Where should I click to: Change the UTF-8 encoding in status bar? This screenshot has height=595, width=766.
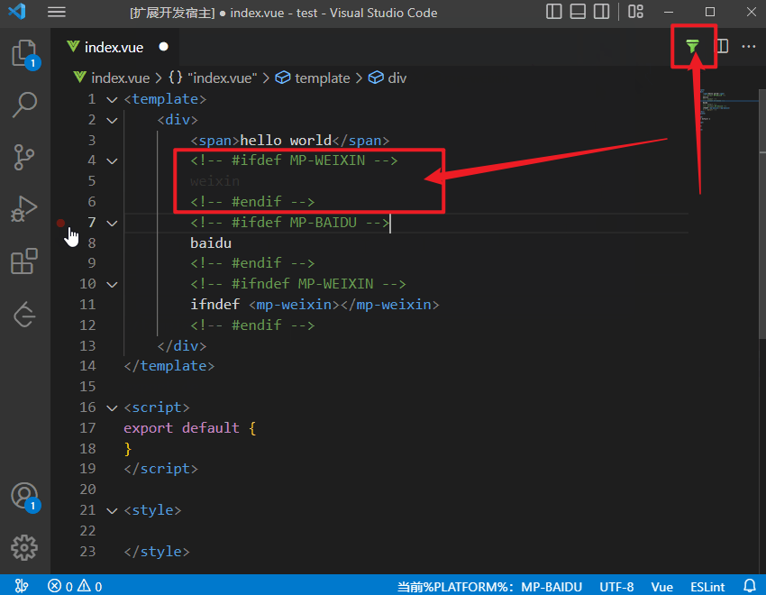pyautogui.click(x=616, y=587)
